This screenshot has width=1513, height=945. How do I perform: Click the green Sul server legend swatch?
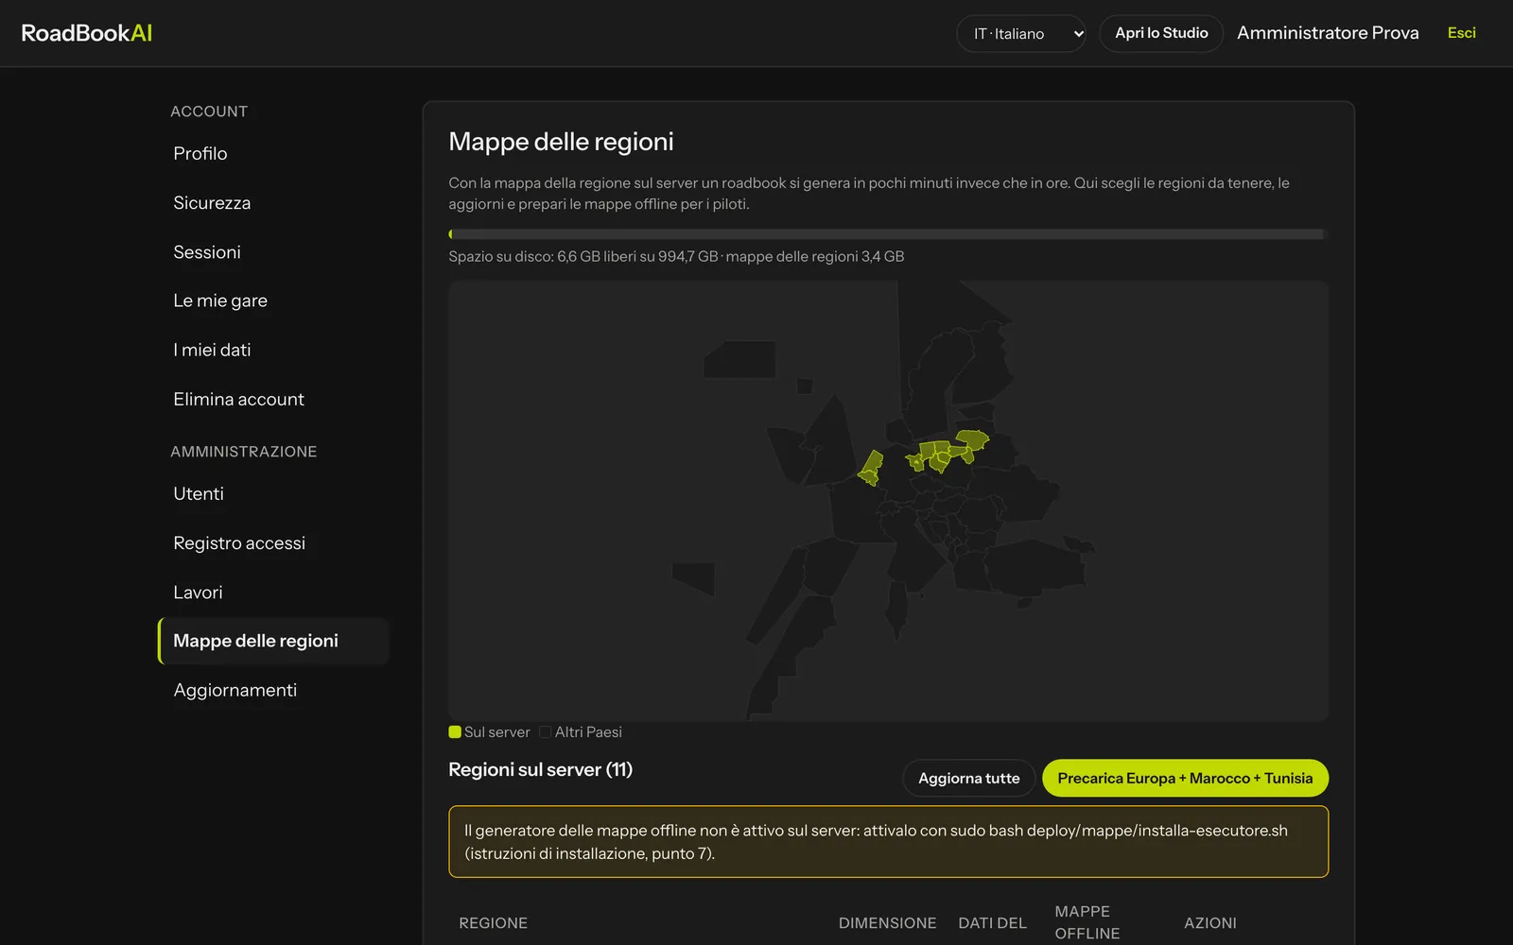(x=455, y=731)
